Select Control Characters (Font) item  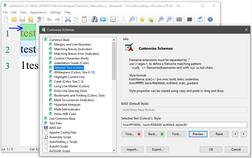click(x=71, y=58)
